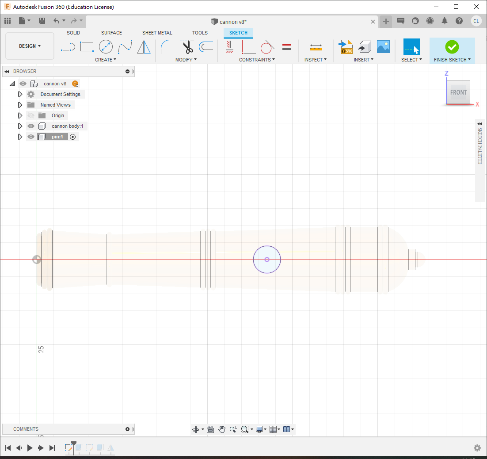The image size is (487, 459).
Task: Apply the Tangent constraint tool
Action: pos(267,46)
